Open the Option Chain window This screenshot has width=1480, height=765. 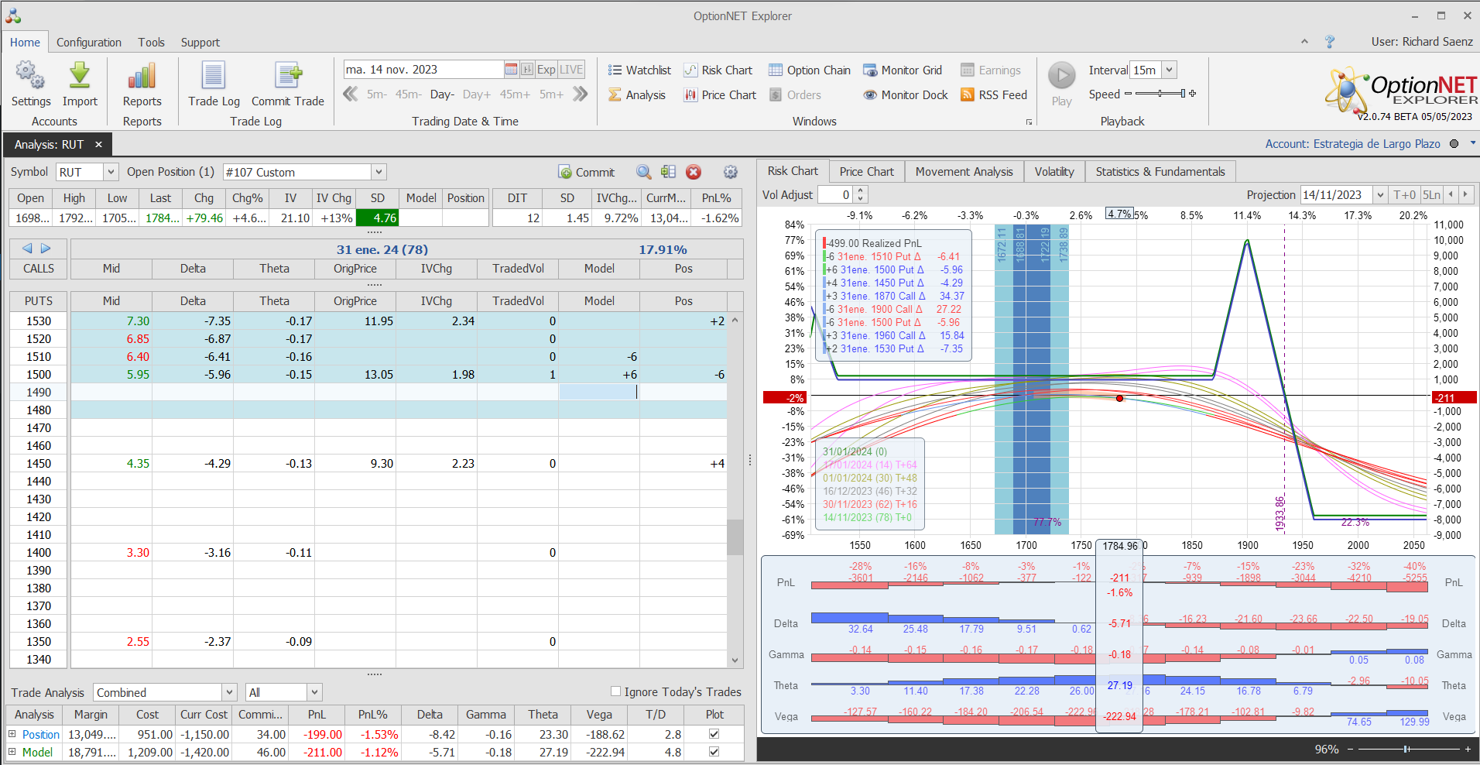(x=810, y=70)
